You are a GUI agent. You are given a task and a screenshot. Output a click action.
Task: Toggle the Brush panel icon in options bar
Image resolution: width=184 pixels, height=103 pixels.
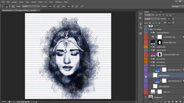[13, 6]
